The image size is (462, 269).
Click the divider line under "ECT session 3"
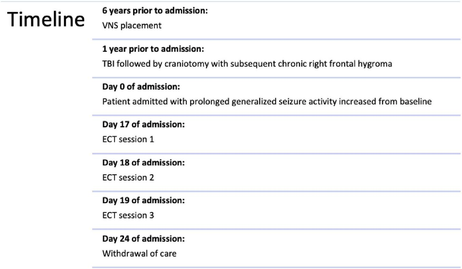(x=277, y=229)
